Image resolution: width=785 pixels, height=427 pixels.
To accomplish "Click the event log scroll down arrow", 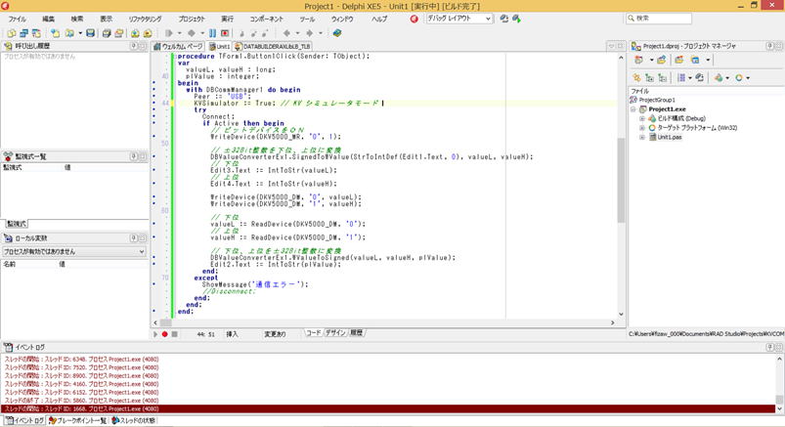I will (779, 409).
